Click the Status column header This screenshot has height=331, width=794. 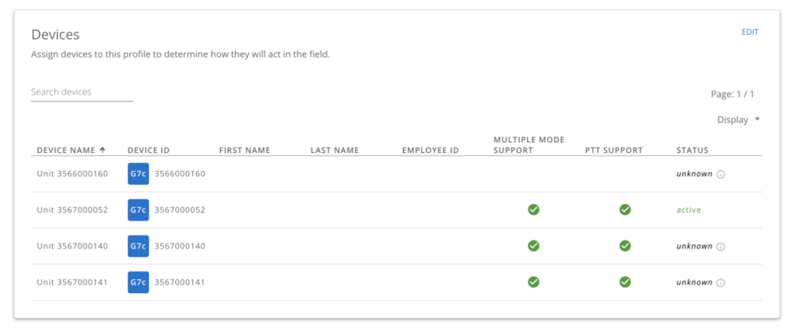coord(692,150)
